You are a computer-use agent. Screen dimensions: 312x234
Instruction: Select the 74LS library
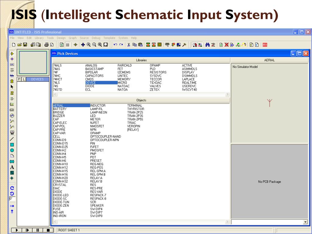click(x=56, y=83)
